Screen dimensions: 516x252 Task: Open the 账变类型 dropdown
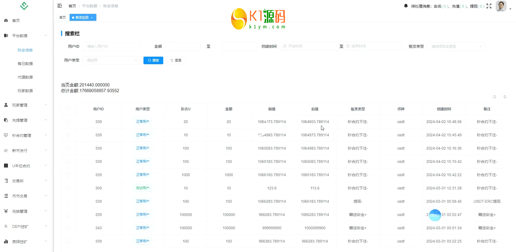click(456, 46)
